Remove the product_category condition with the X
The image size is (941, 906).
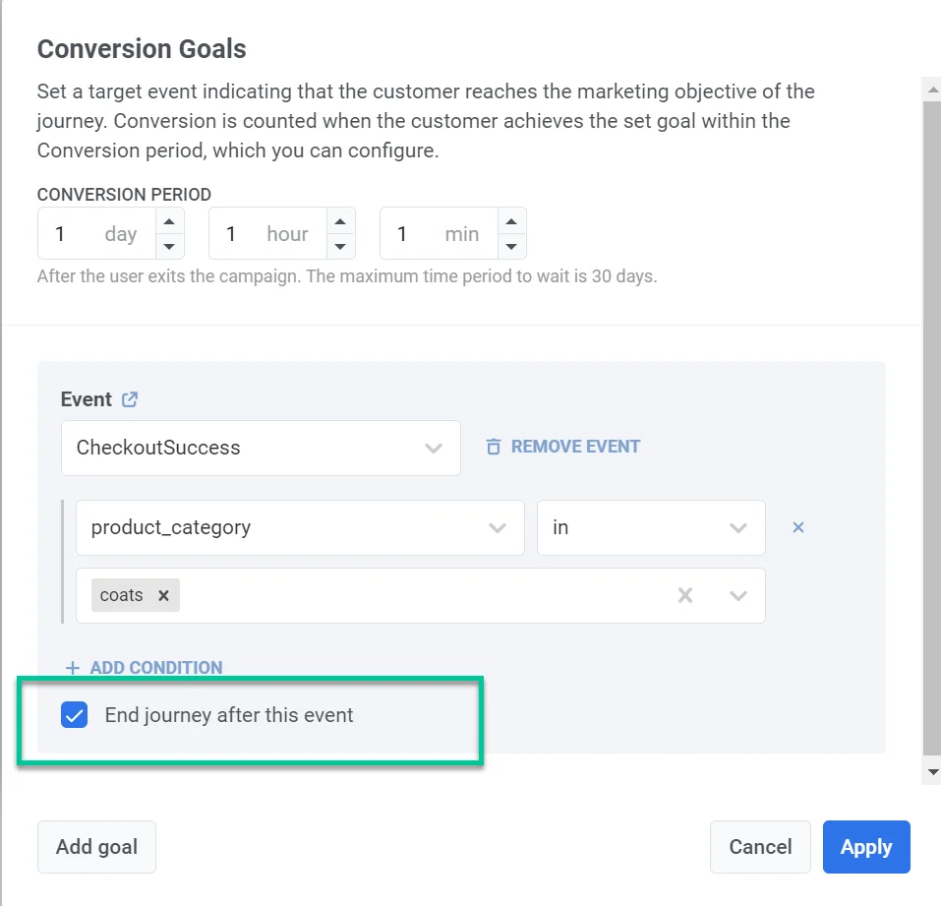coord(798,527)
